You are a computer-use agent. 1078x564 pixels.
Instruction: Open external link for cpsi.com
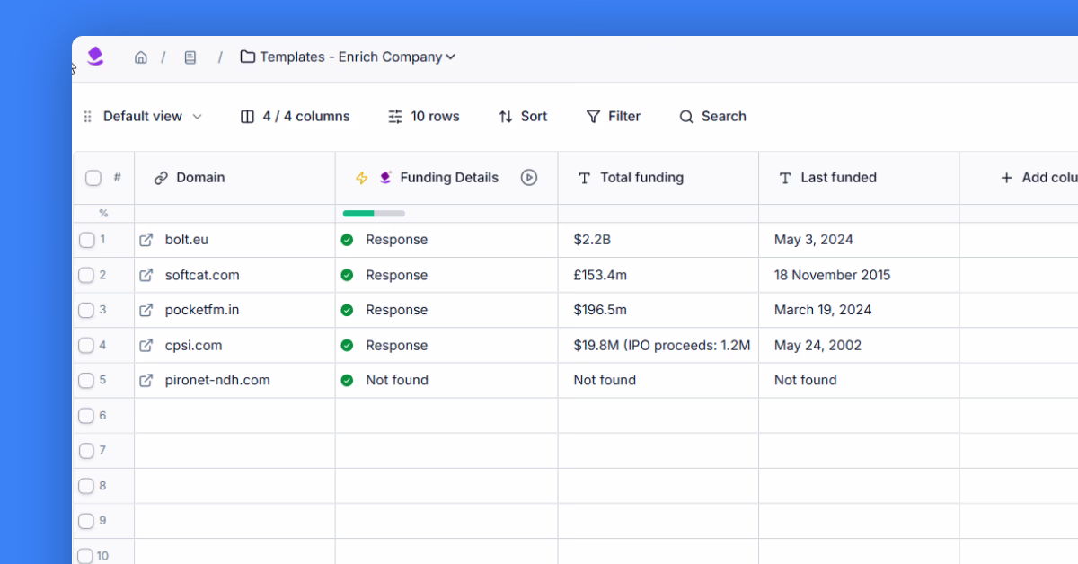146,345
